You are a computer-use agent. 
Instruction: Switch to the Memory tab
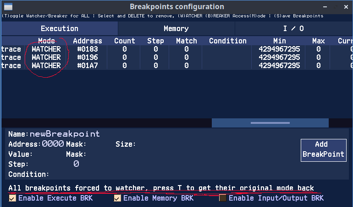(176, 28)
